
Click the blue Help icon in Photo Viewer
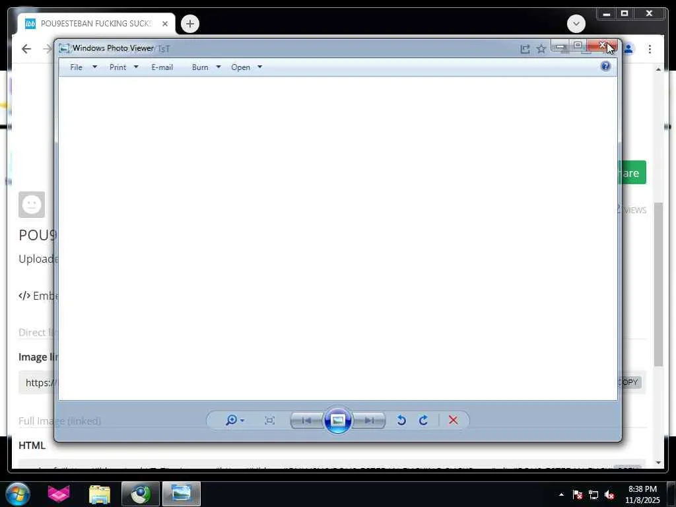pyautogui.click(x=605, y=66)
